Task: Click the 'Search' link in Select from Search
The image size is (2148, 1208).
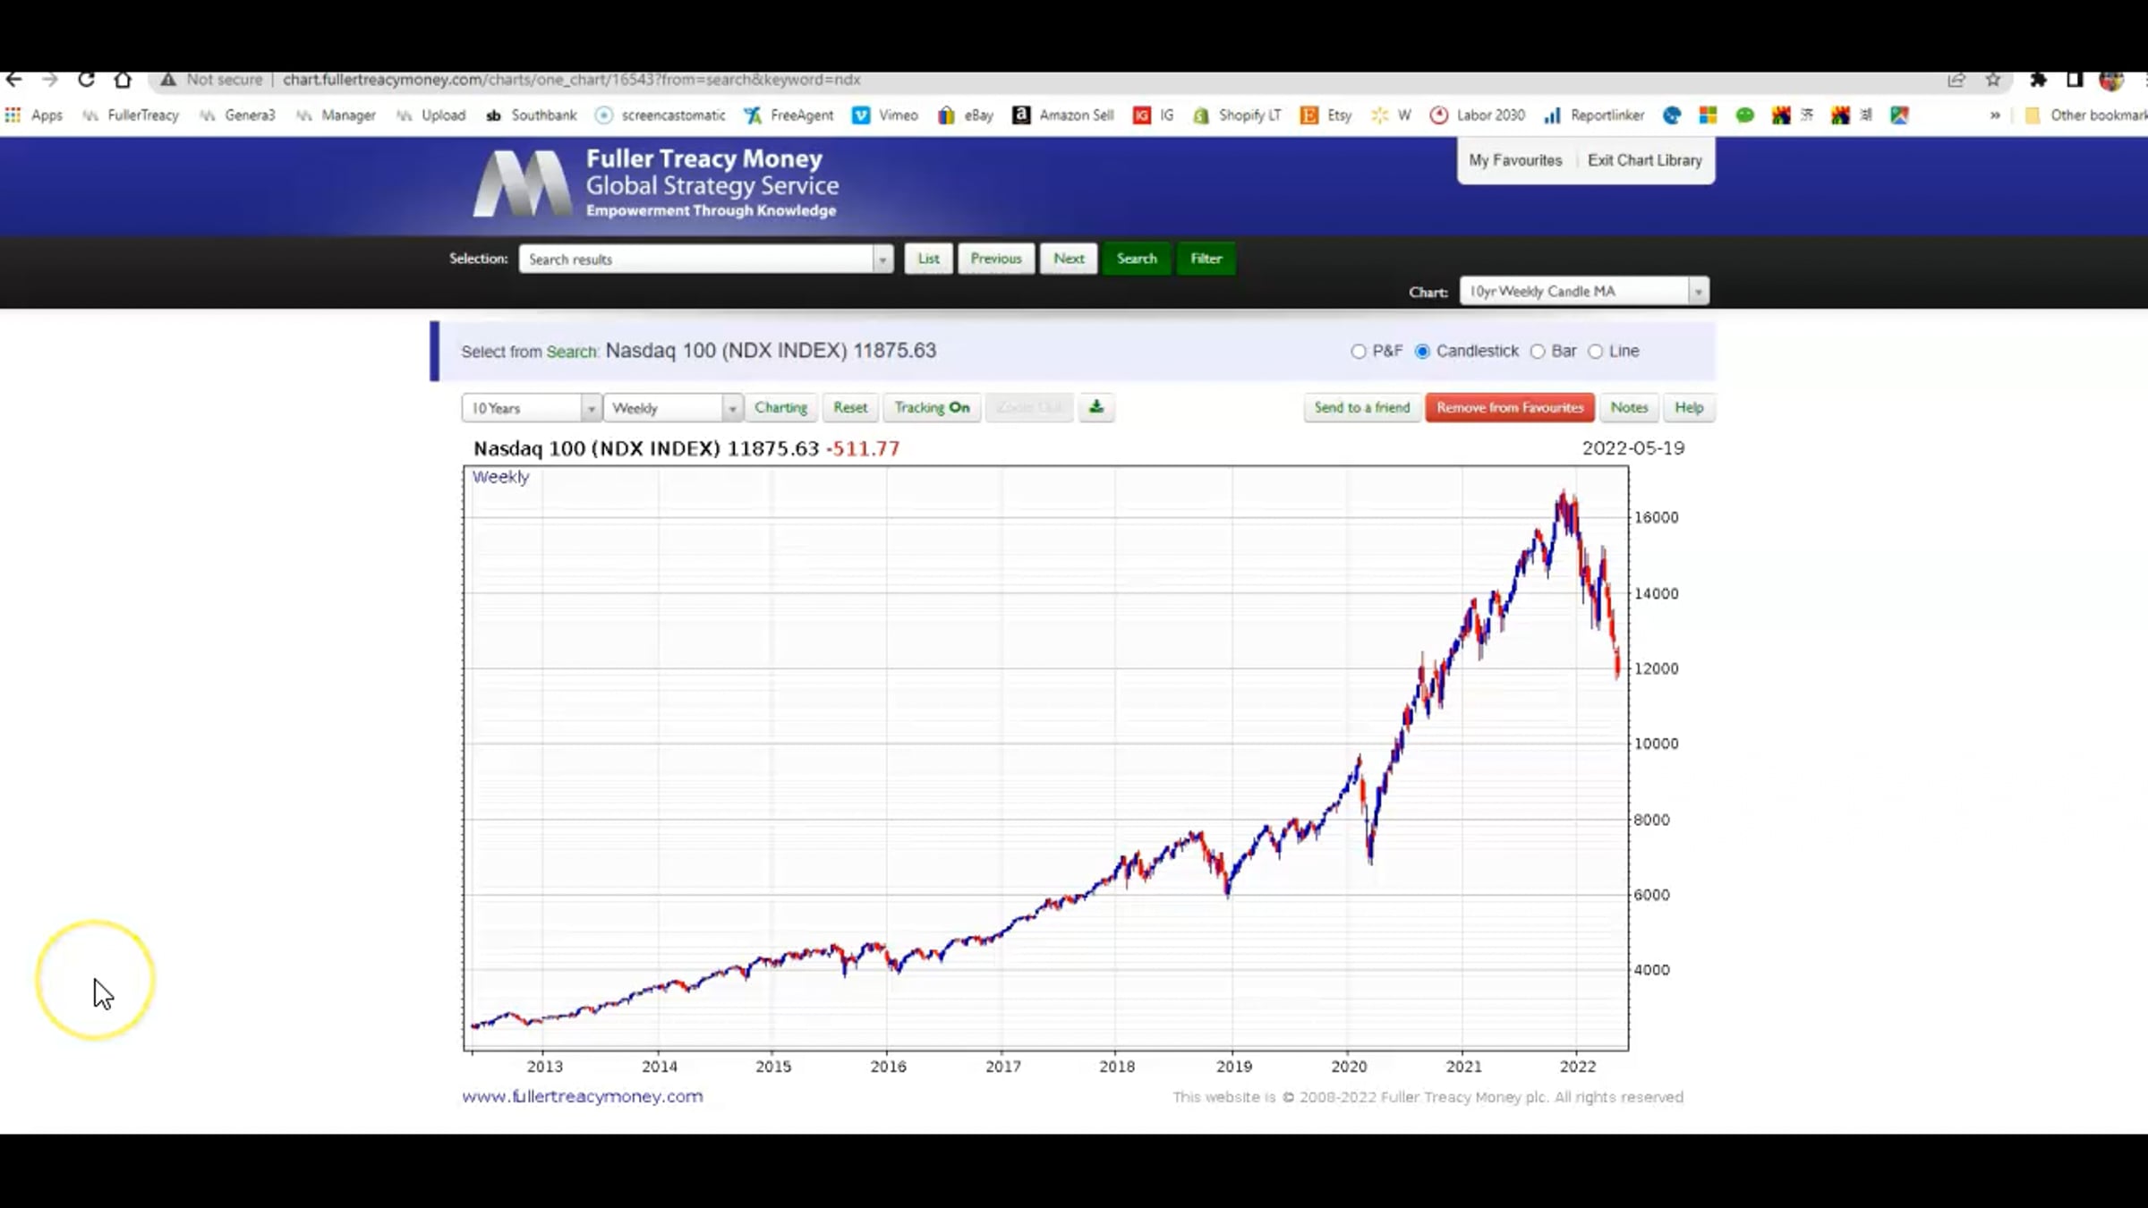Action: coord(572,352)
